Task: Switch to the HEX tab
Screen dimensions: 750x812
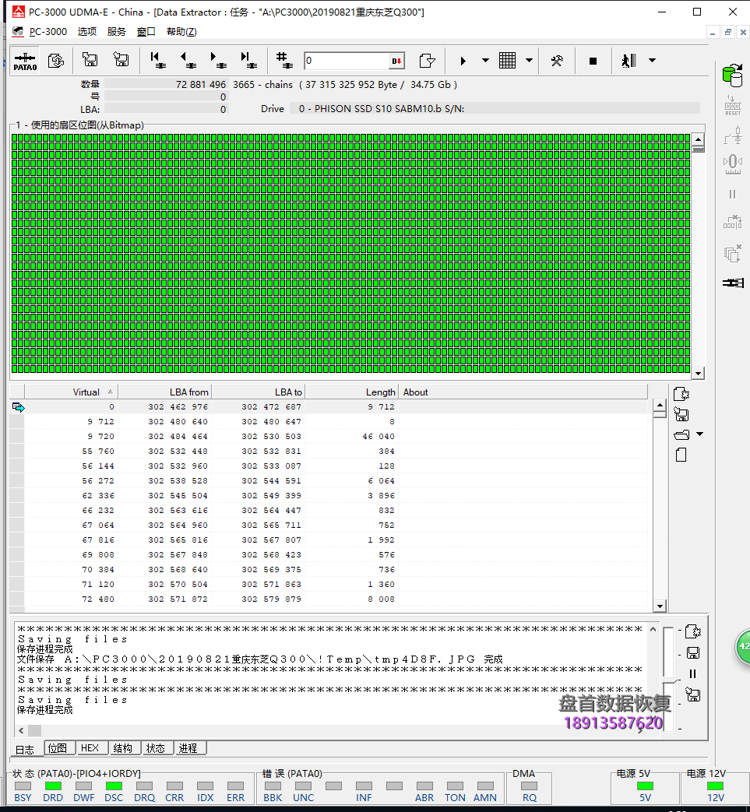Action: point(90,748)
